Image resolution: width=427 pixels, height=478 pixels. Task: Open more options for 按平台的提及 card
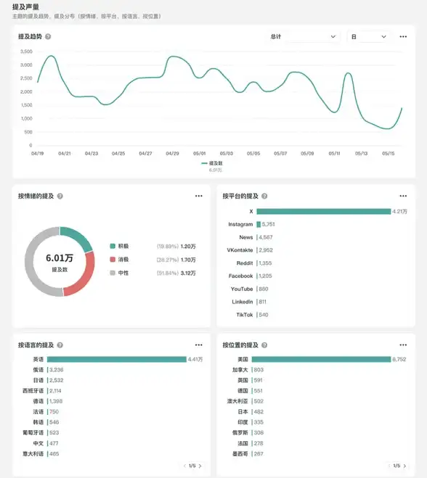tap(403, 196)
